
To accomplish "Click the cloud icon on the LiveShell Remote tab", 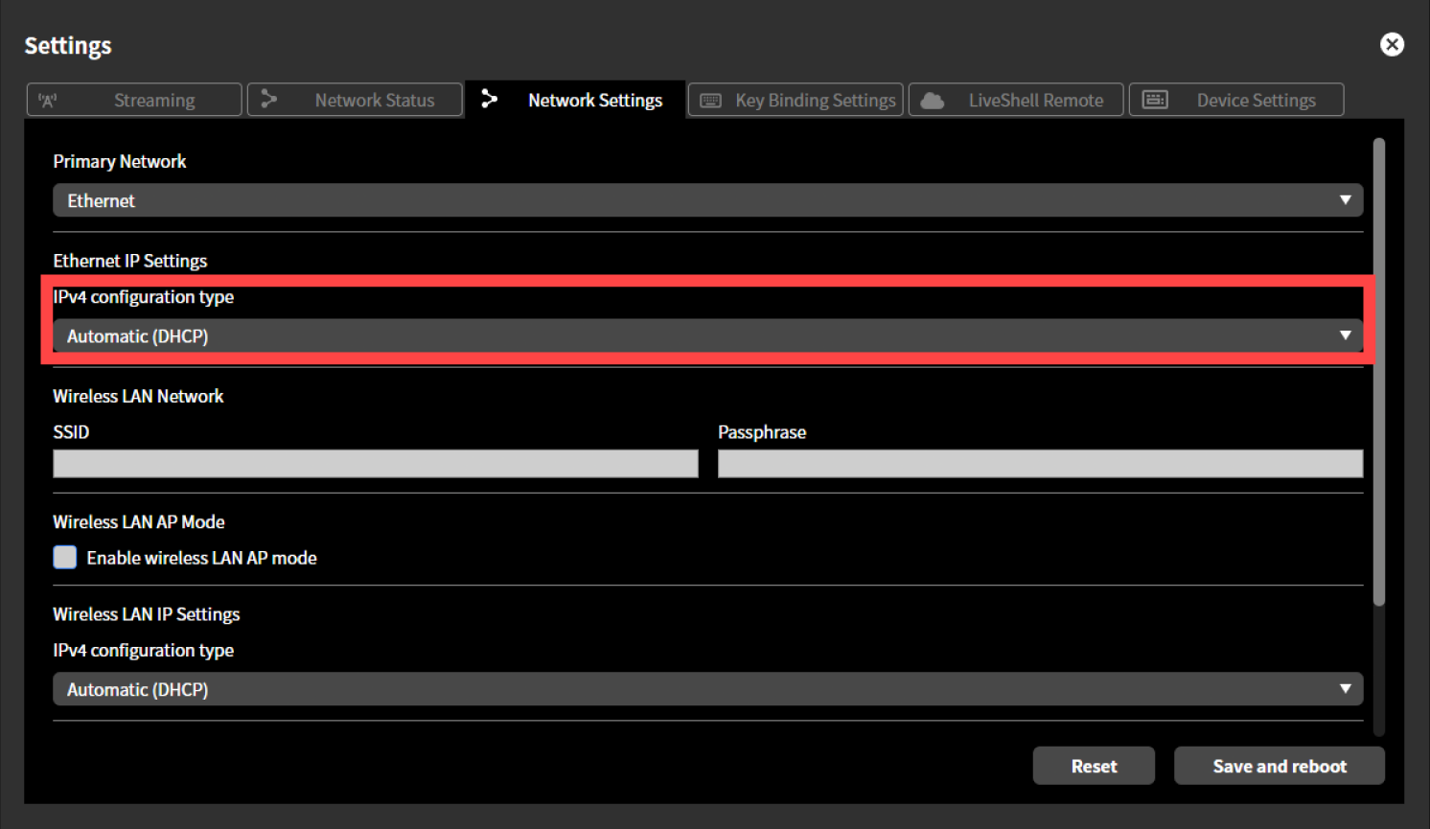I will (930, 99).
